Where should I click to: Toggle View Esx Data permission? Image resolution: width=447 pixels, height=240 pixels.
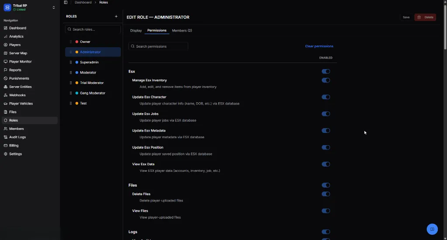[326, 164]
